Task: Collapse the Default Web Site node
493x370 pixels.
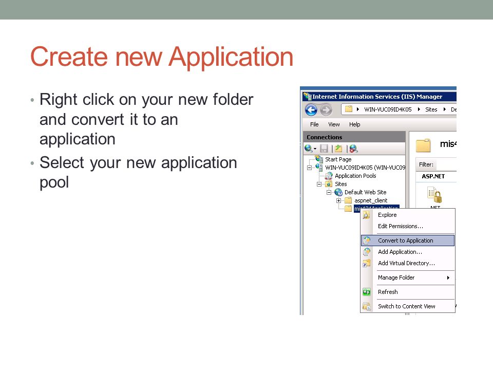Action: tap(329, 192)
